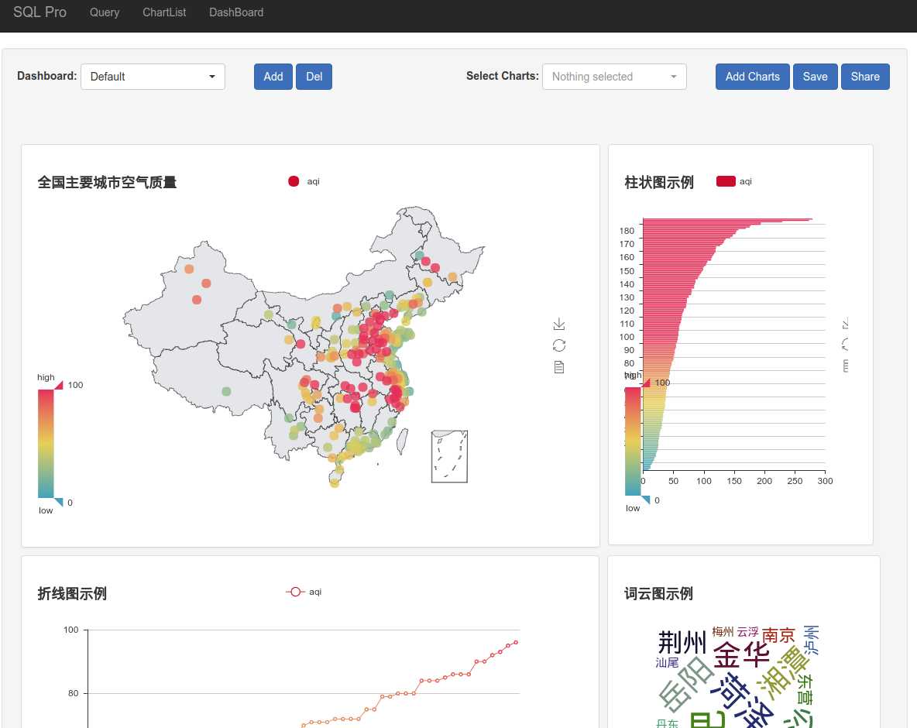Click the SQL Pro brand link

click(x=39, y=12)
